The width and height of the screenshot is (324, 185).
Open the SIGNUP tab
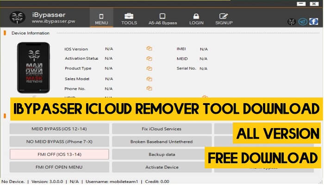tap(224, 19)
